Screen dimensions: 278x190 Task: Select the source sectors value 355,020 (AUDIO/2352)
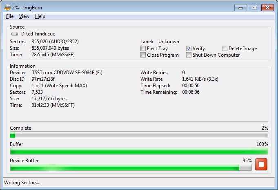55,42
